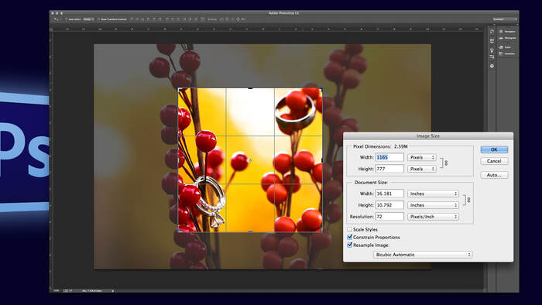Click OK in the Image Size dialog

(x=494, y=149)
